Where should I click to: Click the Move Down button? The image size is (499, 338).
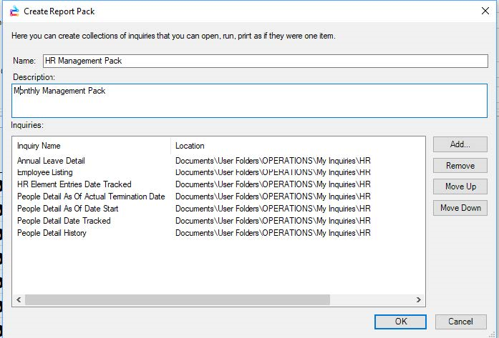pyautogui.click(x=460, y=208)
